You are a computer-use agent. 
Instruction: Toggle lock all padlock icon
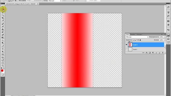140,40
